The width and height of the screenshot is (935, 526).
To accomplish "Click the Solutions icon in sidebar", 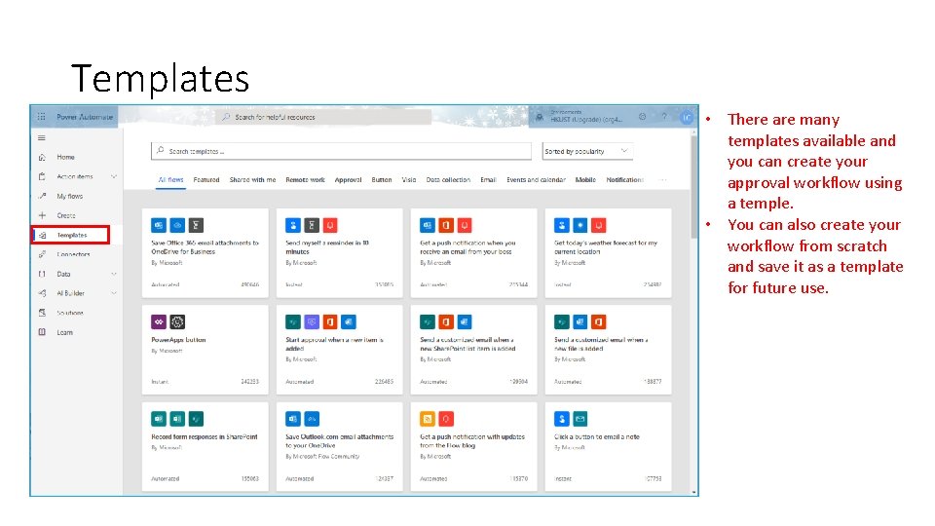I will (42, 313).
